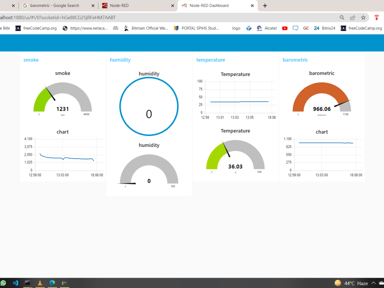
Task: Click the share icon next to the address bar
Action: [352, 17]
